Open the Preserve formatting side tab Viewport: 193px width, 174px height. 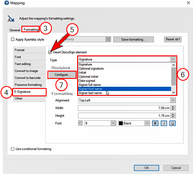pos(29,85)
